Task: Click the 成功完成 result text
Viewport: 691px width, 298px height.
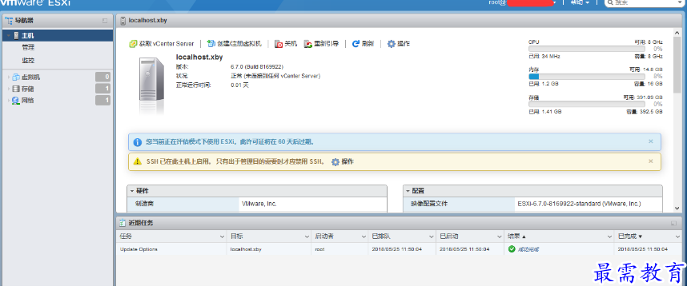Action: pyautogui.click(x=528, y=249)
